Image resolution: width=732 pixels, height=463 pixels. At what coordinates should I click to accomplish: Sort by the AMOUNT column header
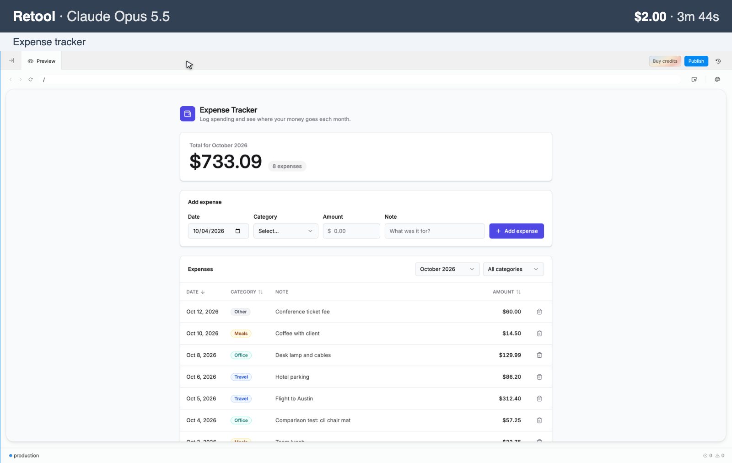coord(506,292)
